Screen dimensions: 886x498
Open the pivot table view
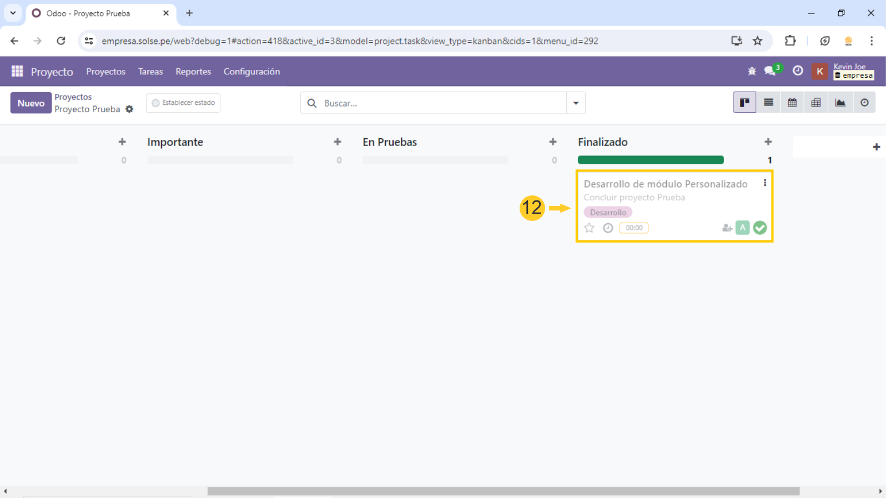[816, 103]
